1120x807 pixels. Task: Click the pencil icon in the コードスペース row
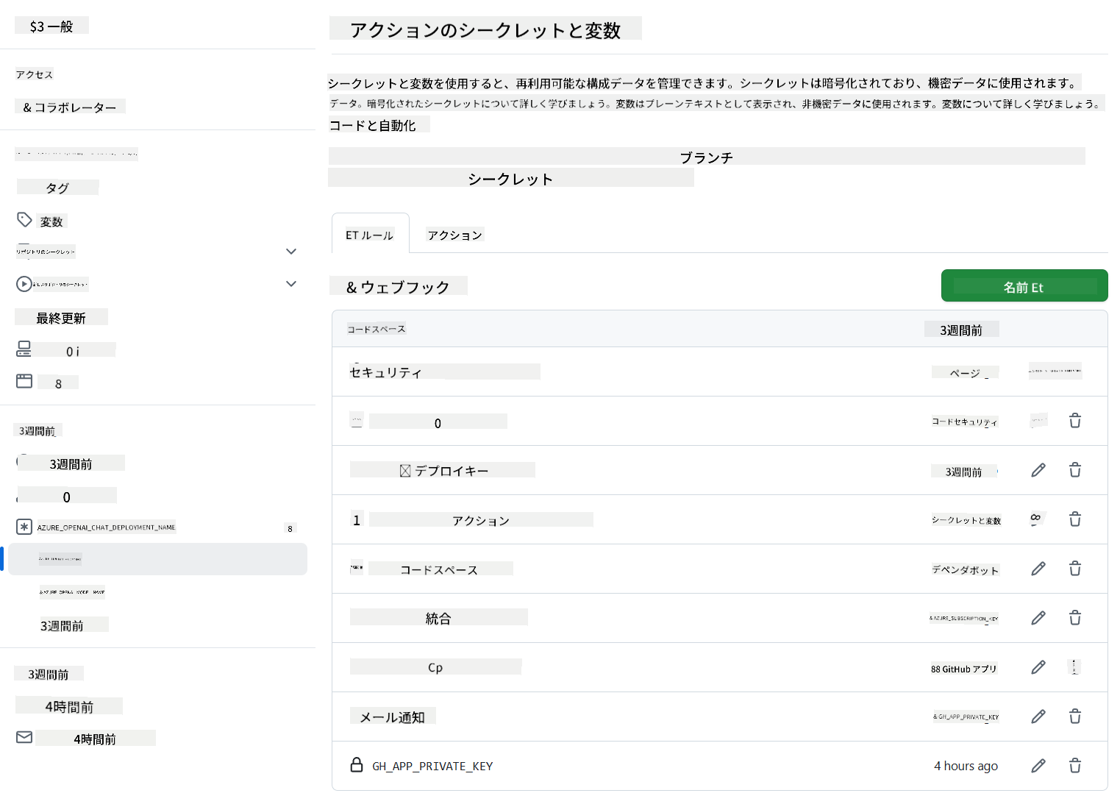tap(1038, 569)
